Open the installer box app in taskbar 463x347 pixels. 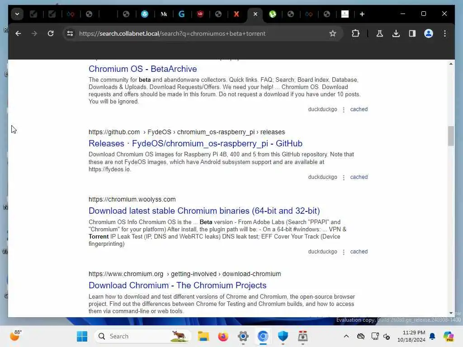[302, 336]
